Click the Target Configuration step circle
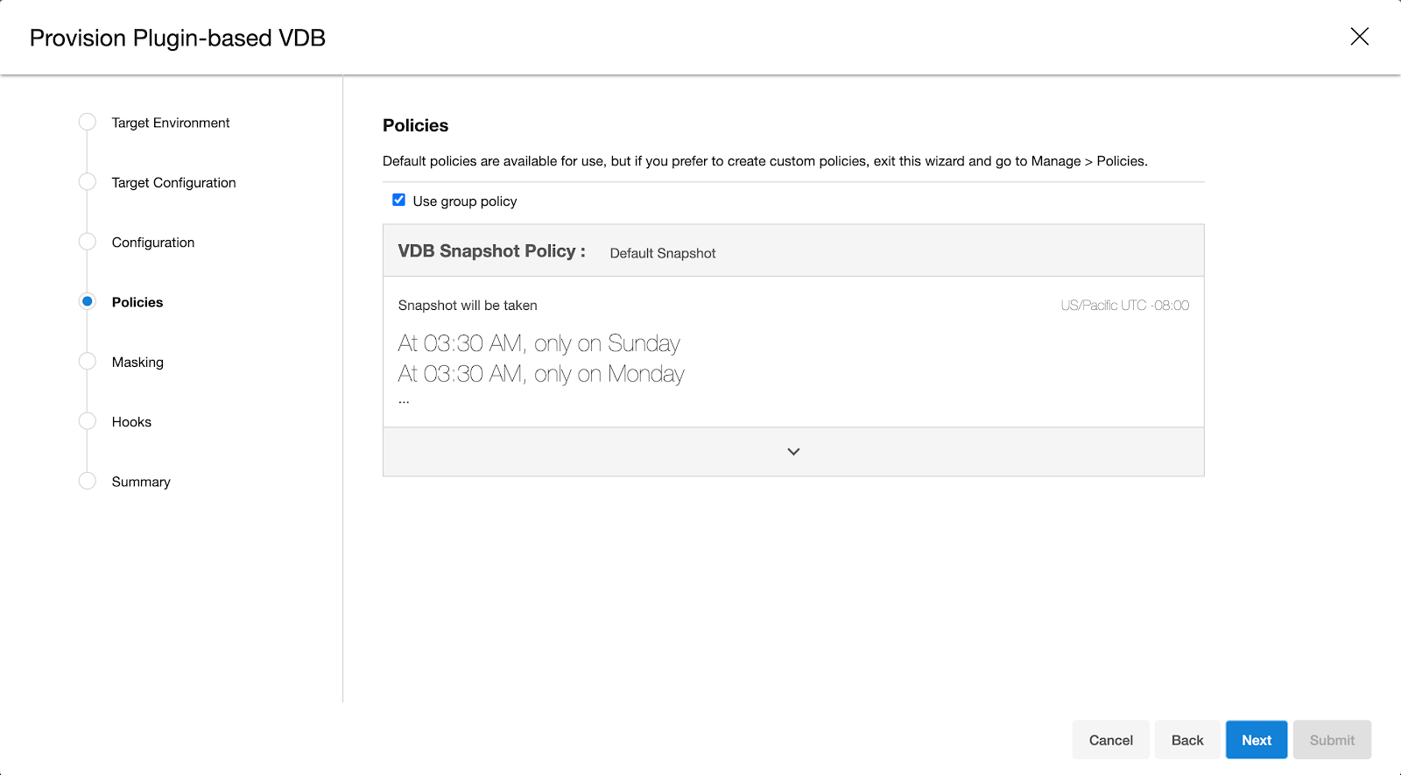 (88, 182)
